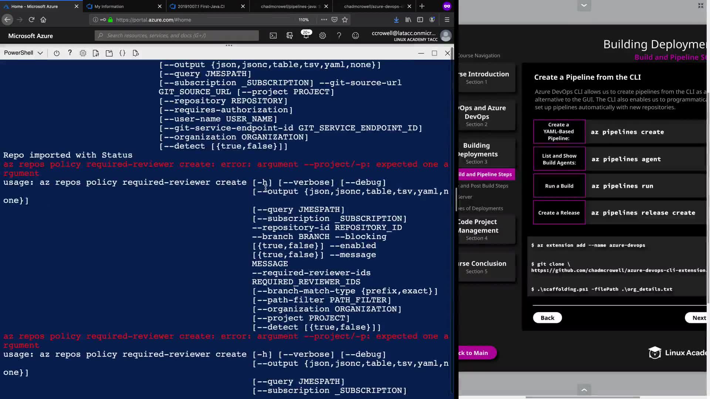
Task: Select Build and Pipeline Steps nav item
Action: (x=485, y=174)
